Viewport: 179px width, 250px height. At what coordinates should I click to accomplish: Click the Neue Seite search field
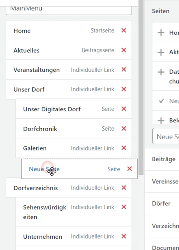167,136
